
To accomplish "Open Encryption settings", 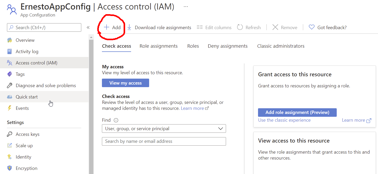I will click(x=44, y=168).
